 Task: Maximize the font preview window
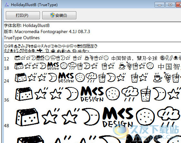click(170, 5)
